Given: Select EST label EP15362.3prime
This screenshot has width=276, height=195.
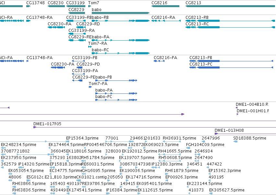Looking at the screenshot, I should (225, 171).
